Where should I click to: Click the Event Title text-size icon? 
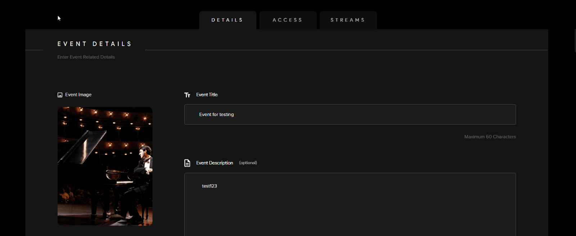pyautogui.click(x=187, y=95)
